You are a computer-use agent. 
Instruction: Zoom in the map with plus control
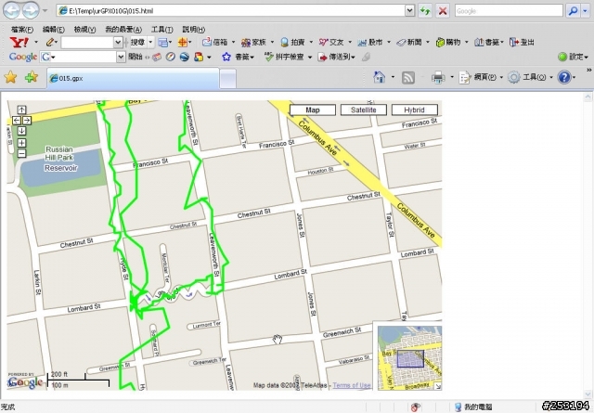tap(21, 143)
